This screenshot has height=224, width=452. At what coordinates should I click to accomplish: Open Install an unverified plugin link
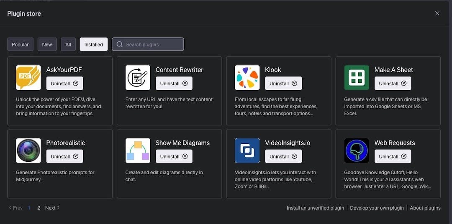[x=316, y=208]
